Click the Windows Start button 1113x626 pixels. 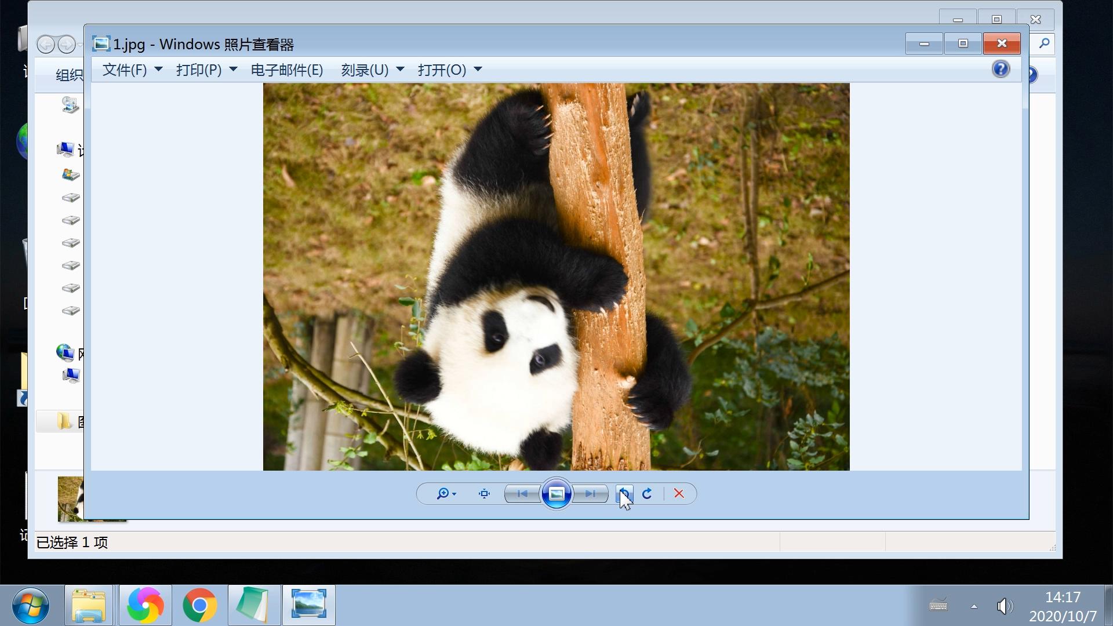(x=30, y=605)
